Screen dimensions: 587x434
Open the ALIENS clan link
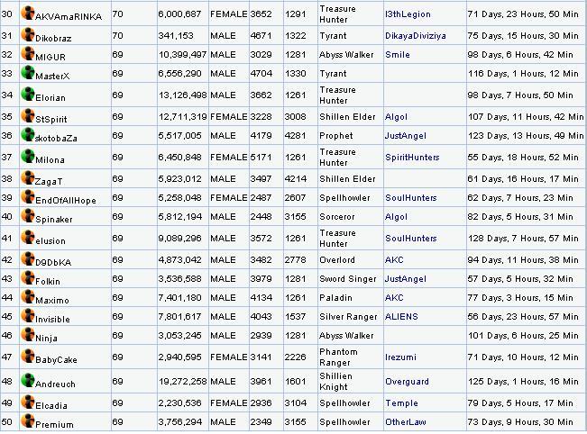401,317
